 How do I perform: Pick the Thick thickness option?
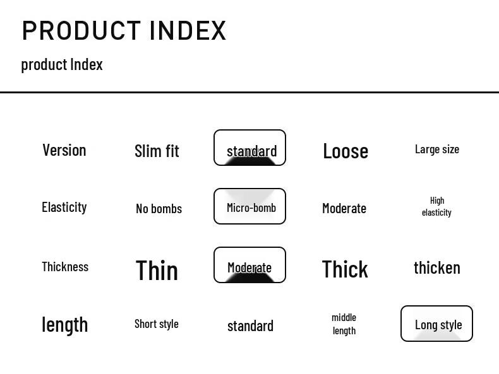coord(345,269)
